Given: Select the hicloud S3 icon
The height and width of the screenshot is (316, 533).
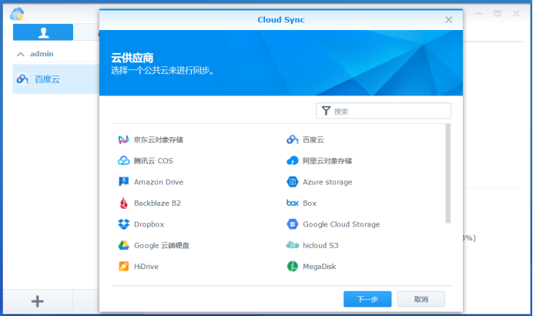Looking at the screenshot, I should pos(293,245).
